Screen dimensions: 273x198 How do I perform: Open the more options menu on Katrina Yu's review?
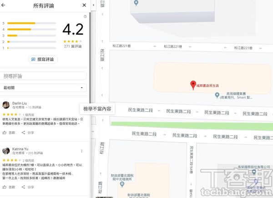tap(81, 151)
